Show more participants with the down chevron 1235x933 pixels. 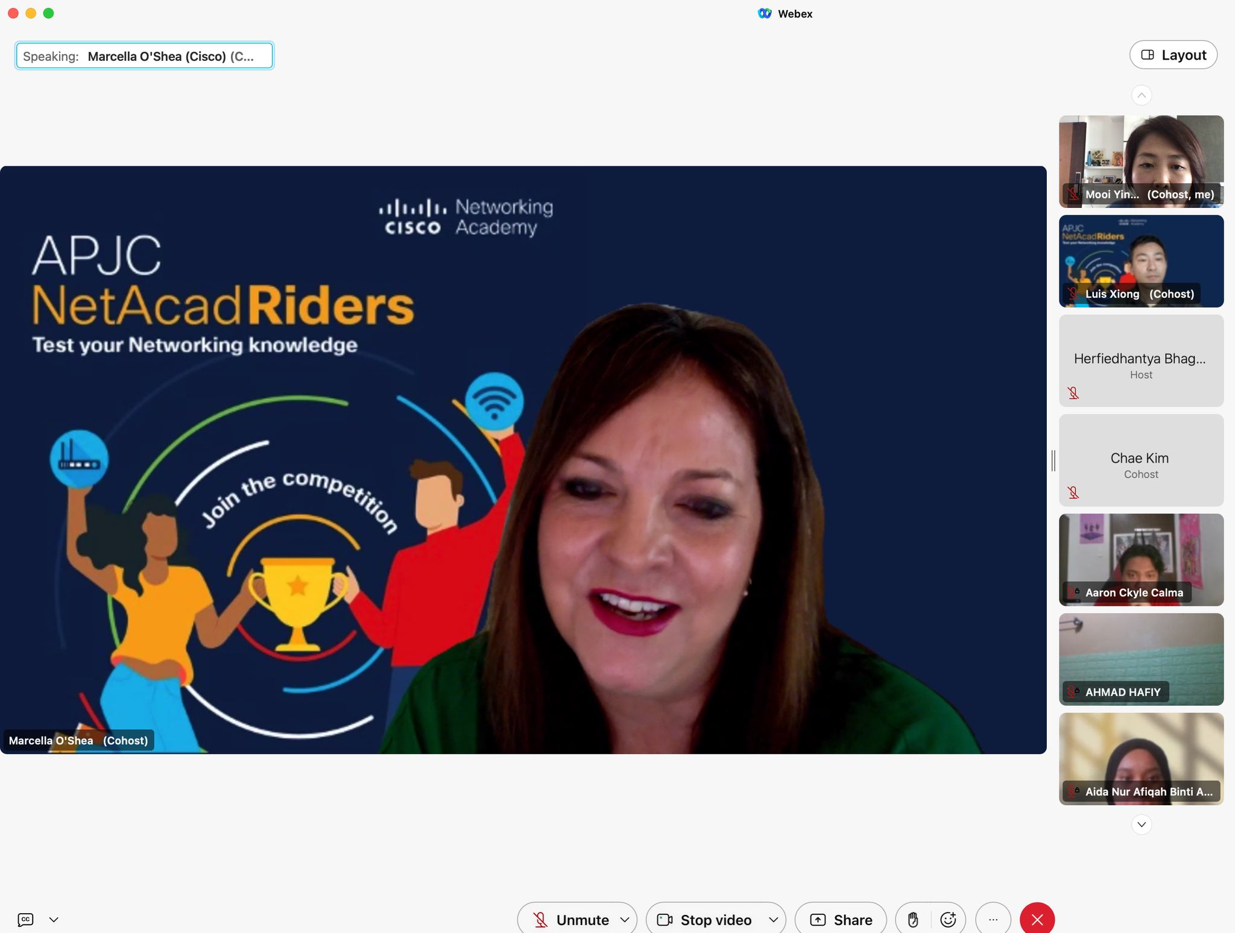[1142, 825]
